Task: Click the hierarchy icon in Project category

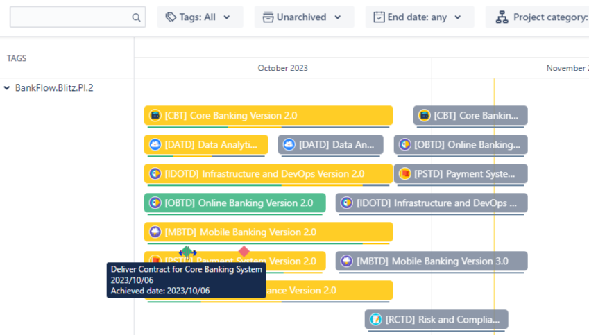Action: pyautogui.click(x=502, y=17)
